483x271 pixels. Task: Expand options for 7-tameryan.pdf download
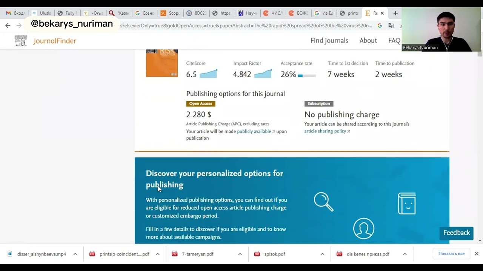click(240, 254)
